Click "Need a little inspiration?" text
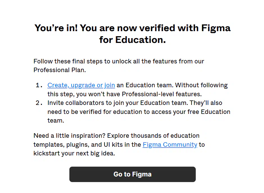 point(69,136)
